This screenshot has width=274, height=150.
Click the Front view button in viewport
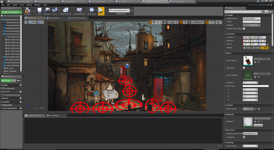click(32, 22)
